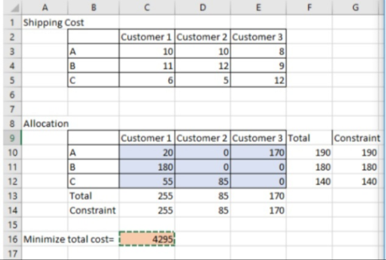The image size is (386, 260).
Task: Select row label 'A' in Shipping Cost table
Action: [94, 52]
